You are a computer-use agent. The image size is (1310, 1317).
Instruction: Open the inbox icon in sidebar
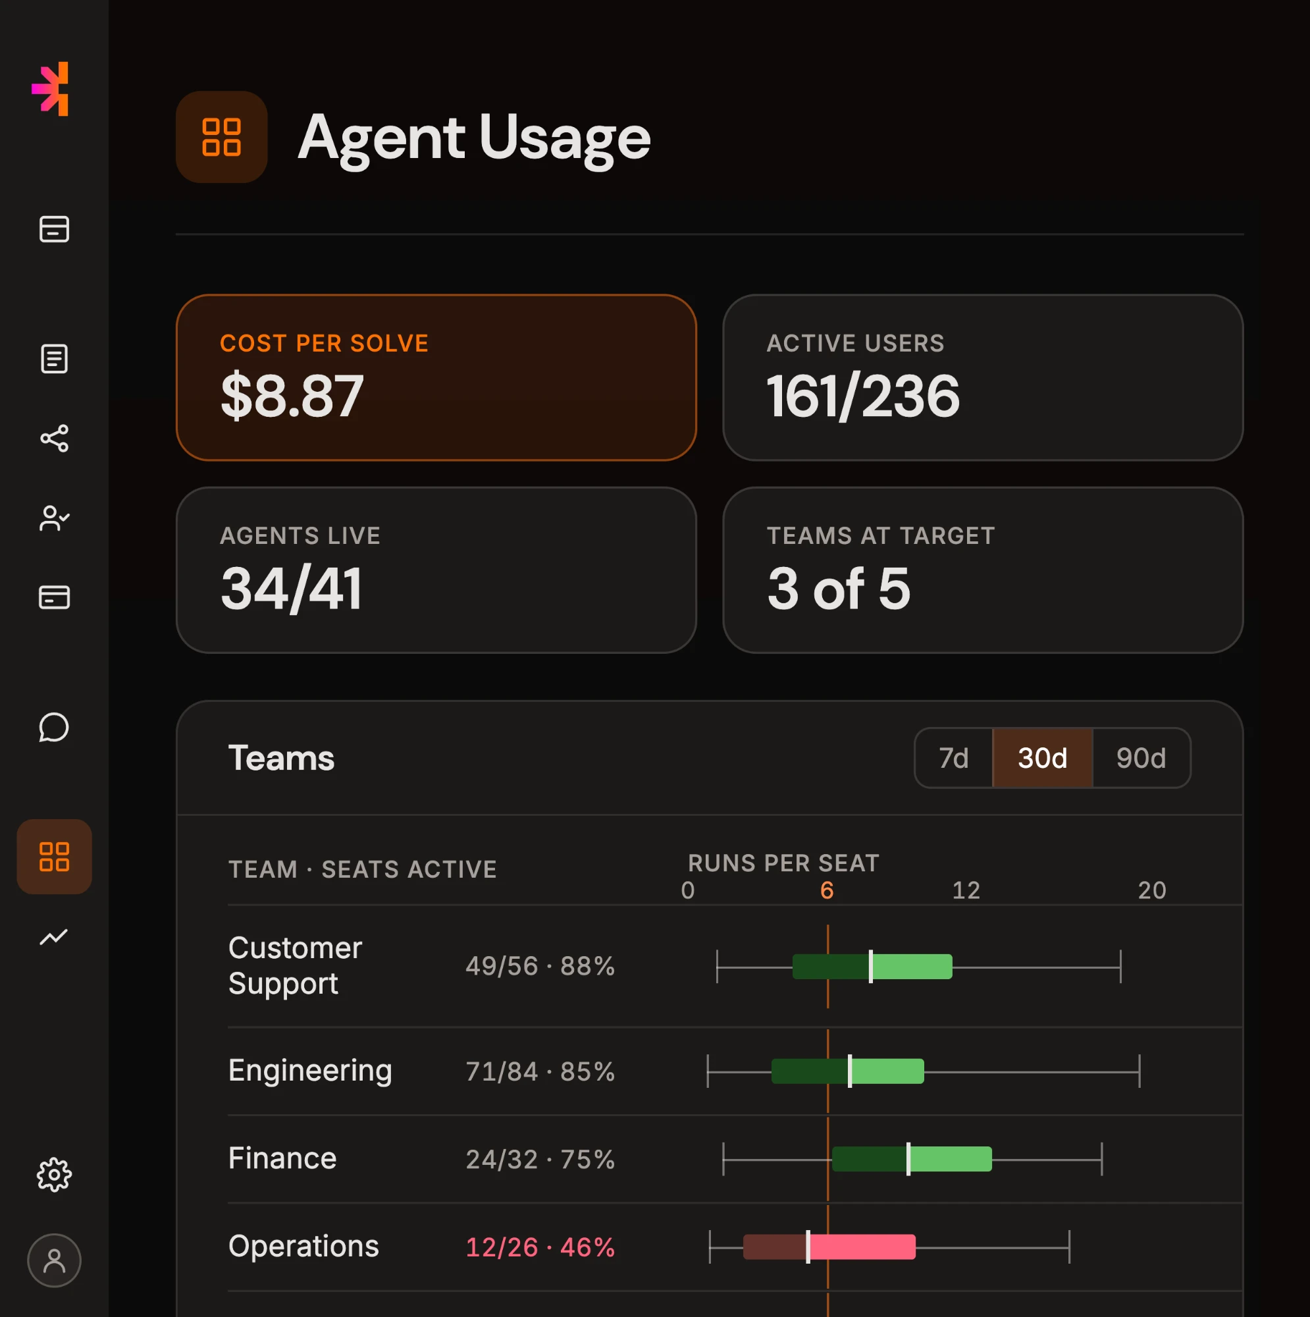[x=54, y=229]
